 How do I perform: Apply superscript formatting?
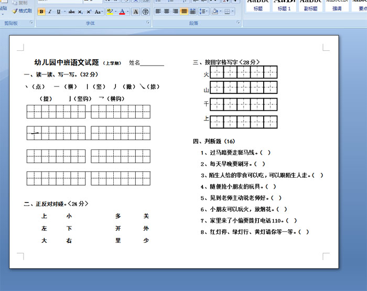(89, 12)
